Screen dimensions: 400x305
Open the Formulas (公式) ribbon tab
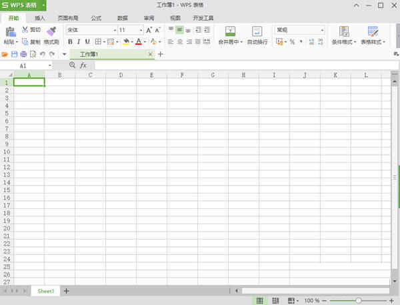(x=96, y=18)
